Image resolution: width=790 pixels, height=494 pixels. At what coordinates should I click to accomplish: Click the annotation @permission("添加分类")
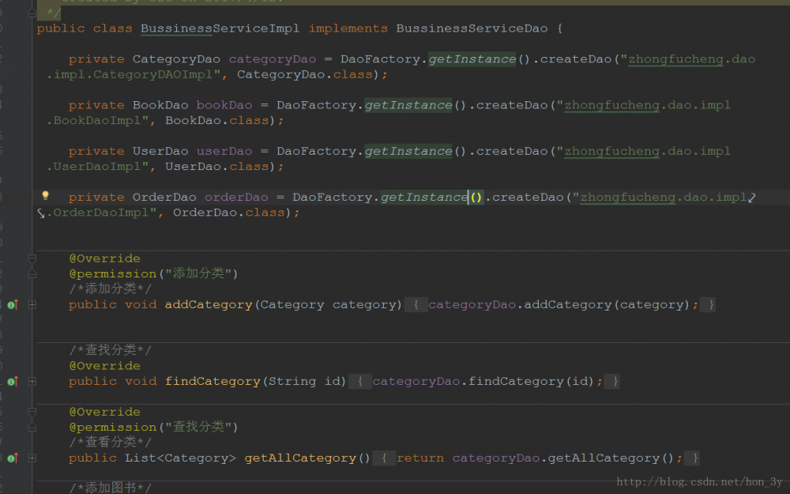pos(153,273)
